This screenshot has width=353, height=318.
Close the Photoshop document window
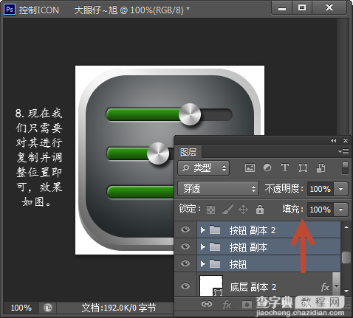(329, 8)
